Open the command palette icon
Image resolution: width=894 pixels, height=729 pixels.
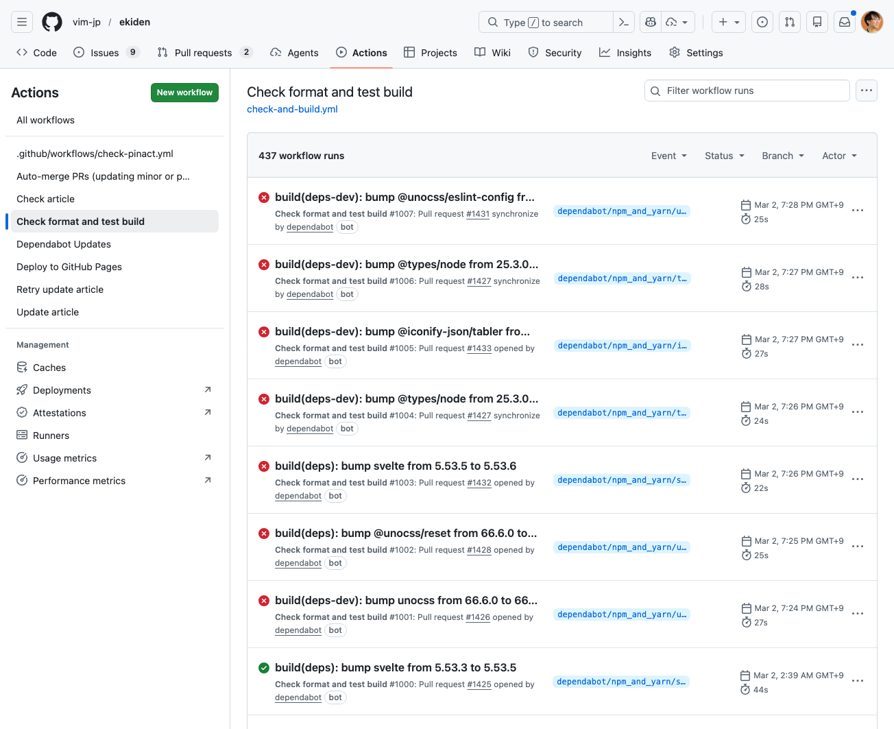click(x=623, y=22)
